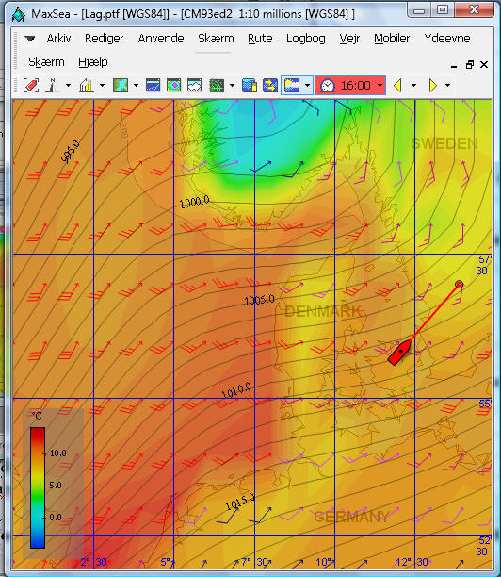The image size is (501, 577).
Task: Click the wave graph icon
Action: pyautogui.click(x=194, y=86)
